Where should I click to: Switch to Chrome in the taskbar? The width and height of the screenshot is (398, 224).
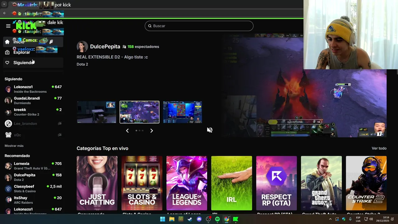click(x=227, y=219)
